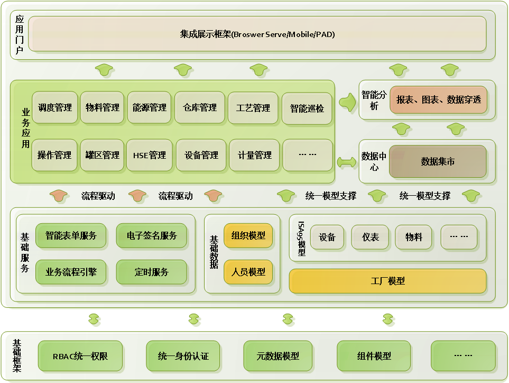Choose the 计量管理 module box
Screen dimensions: 509x383
[255, 156]
